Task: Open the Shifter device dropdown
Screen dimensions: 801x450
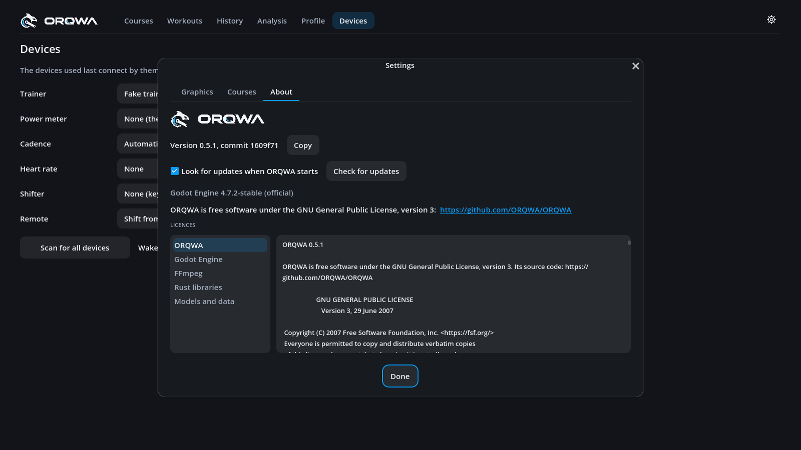Action: pyautogui.click(x=138, y=194)
